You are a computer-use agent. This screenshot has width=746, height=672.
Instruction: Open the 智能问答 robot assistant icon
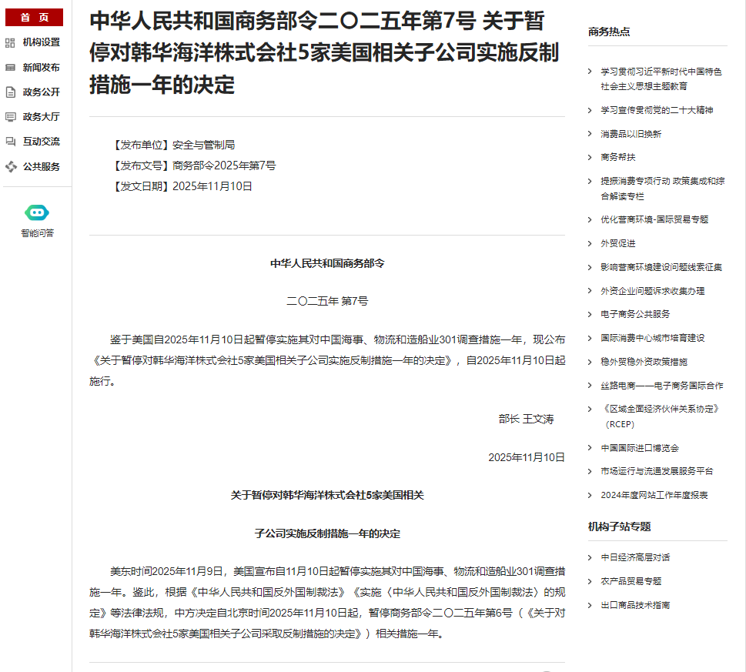[37, 213]
